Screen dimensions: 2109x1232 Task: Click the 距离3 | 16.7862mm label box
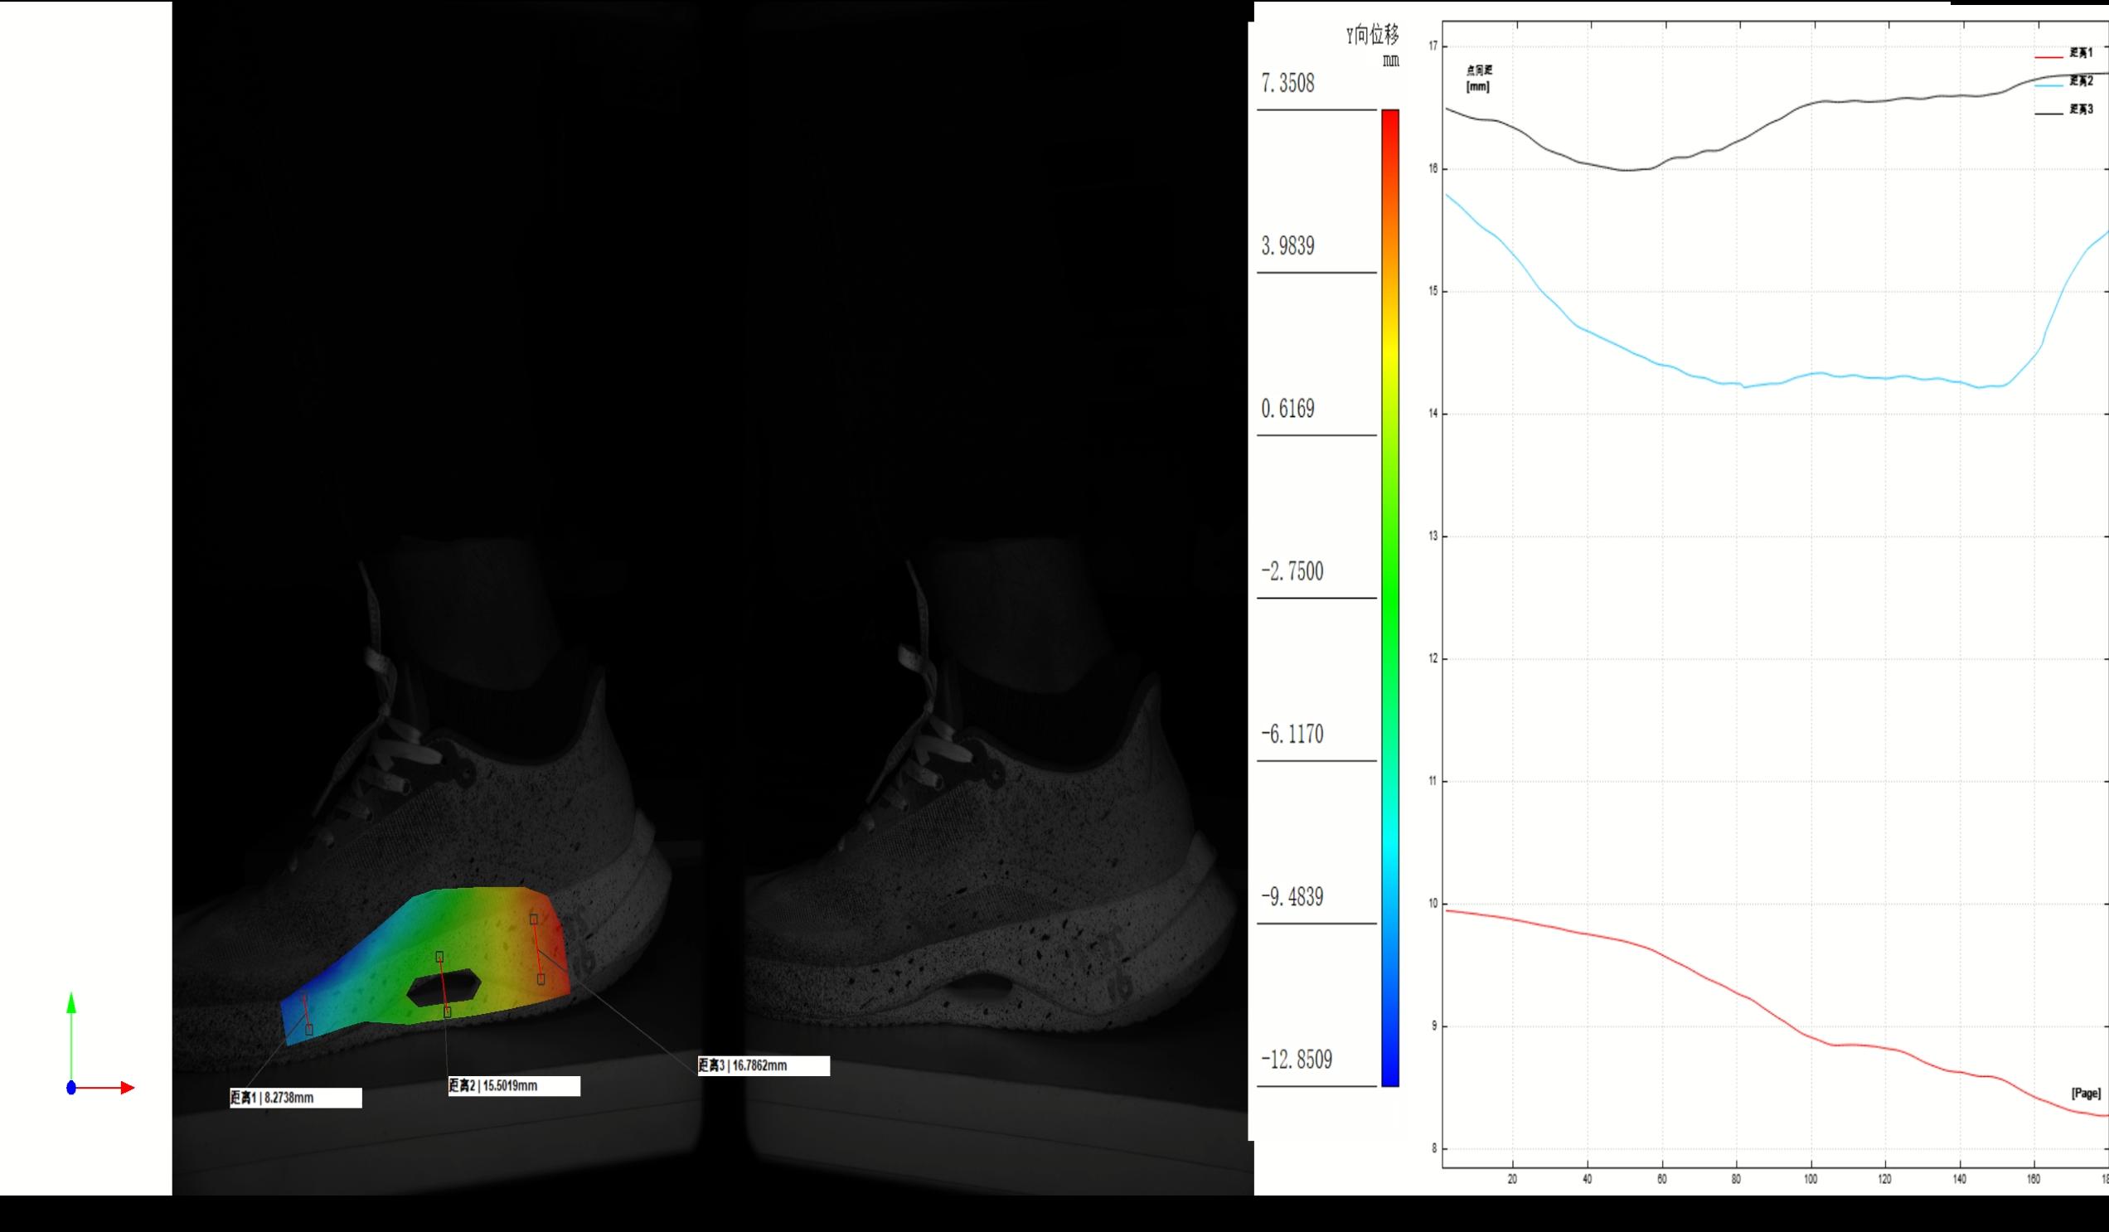pyautogui.click(x=764, y=1066)
